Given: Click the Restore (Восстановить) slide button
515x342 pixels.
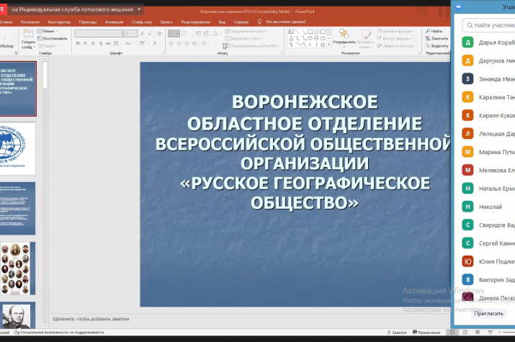Looking at the screenshot, I should pos(52,38).
